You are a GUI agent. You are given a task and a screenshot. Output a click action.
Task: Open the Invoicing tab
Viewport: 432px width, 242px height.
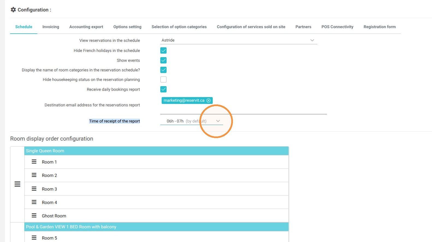point(51,27)
